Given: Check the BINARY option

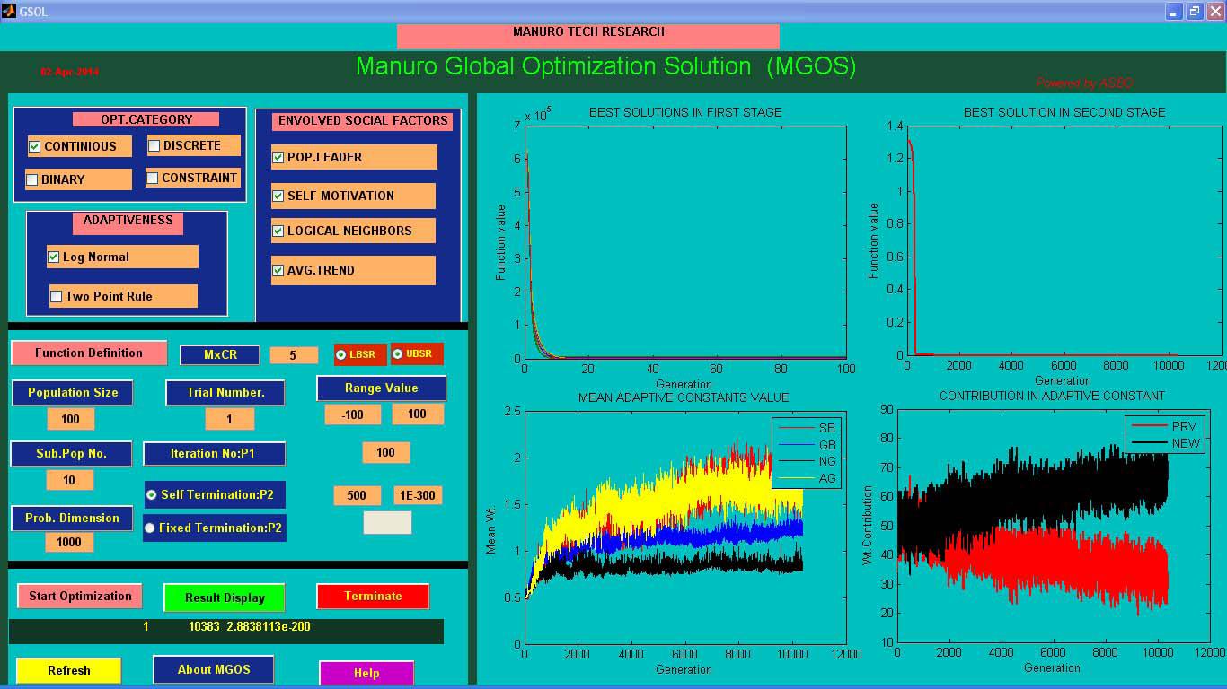Looking at the screenshot, I should click(x=32, y=179).
